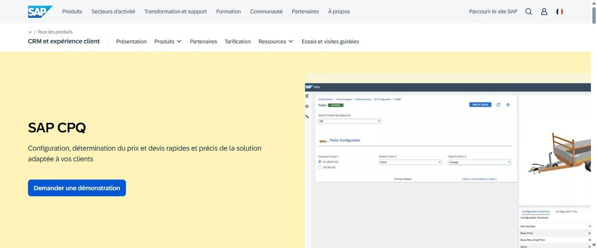
Task: Click the chevron before Tous les produits
Action: click(x=30, y=32)
